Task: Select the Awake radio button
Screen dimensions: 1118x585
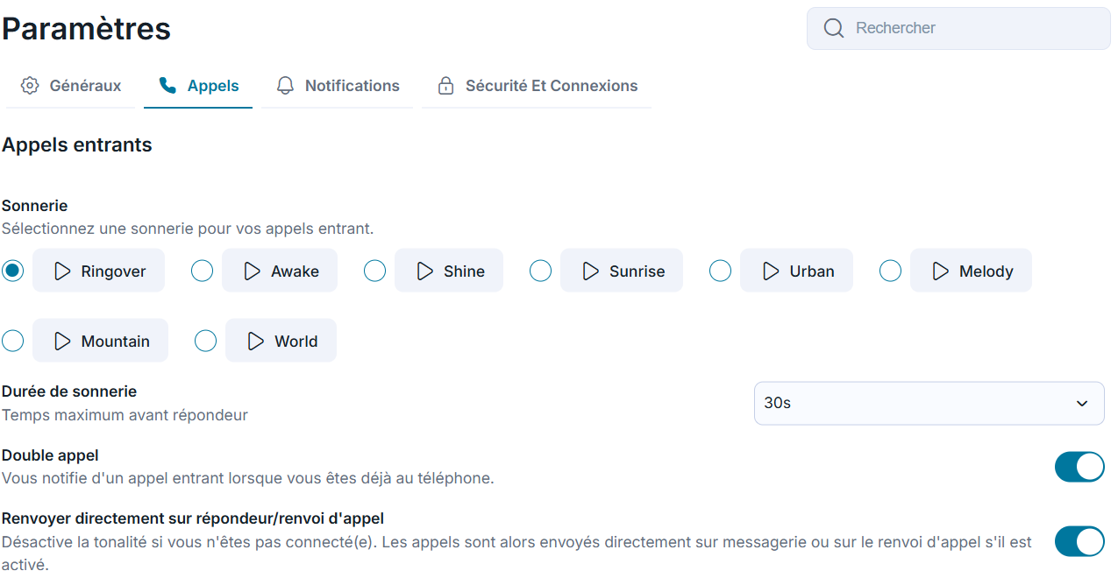Action: click(x=202, y=271)
